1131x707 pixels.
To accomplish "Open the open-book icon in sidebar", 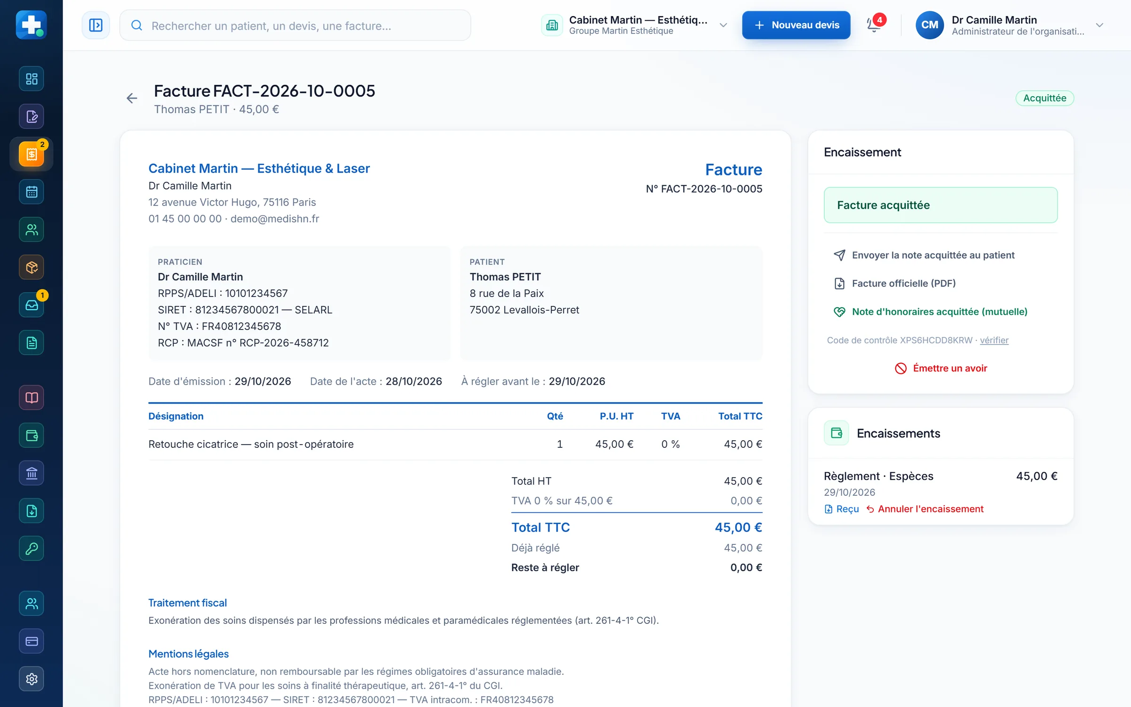I will [32, 397].
